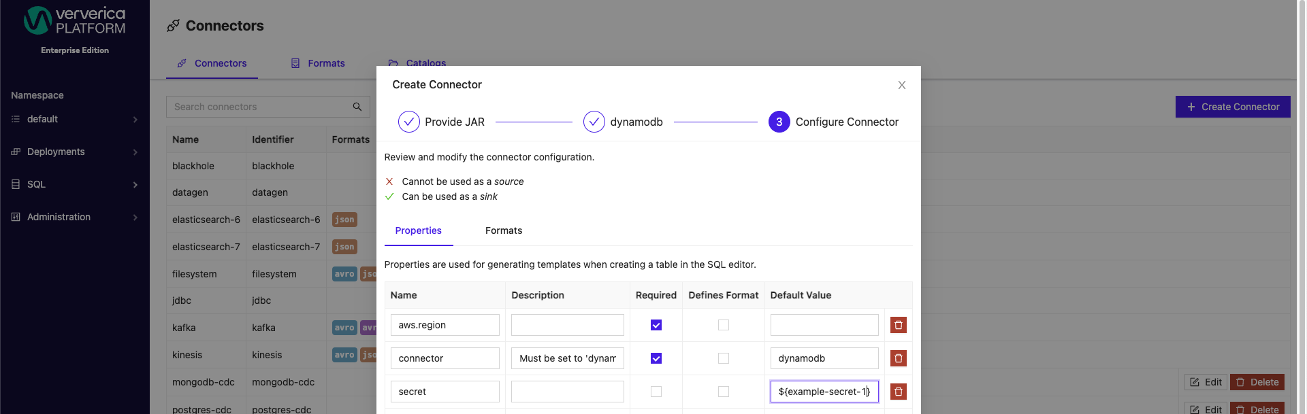Click the magnifier icon in search connectors
The height and width of the screenshot is (414, 1307).
[357, 107]
